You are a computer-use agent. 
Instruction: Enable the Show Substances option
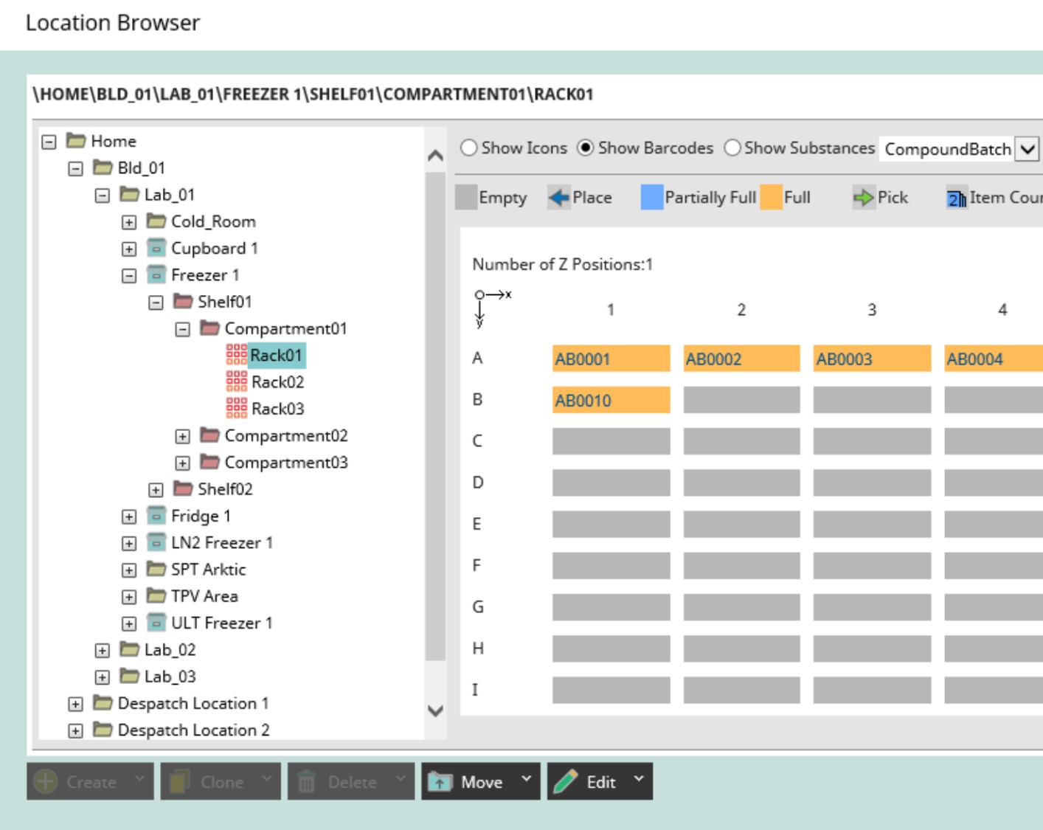732,148
